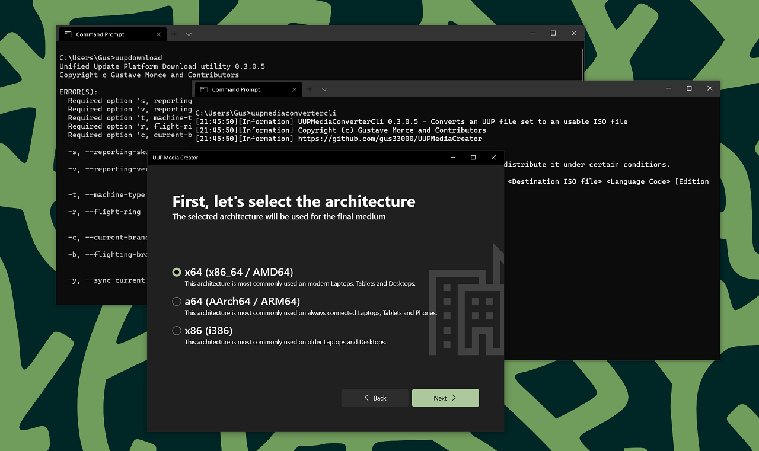Expand profile dropdown in uupdownload terminal window
This screenshot has height=451, width=759.
tap(189, 34)
